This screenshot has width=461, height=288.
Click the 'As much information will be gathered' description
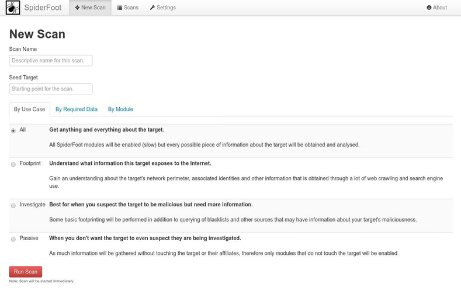tap(224, 253)
